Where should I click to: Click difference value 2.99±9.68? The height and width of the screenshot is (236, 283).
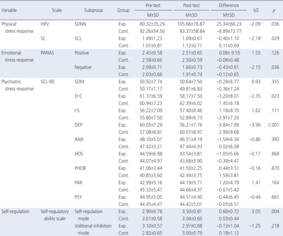229,132
